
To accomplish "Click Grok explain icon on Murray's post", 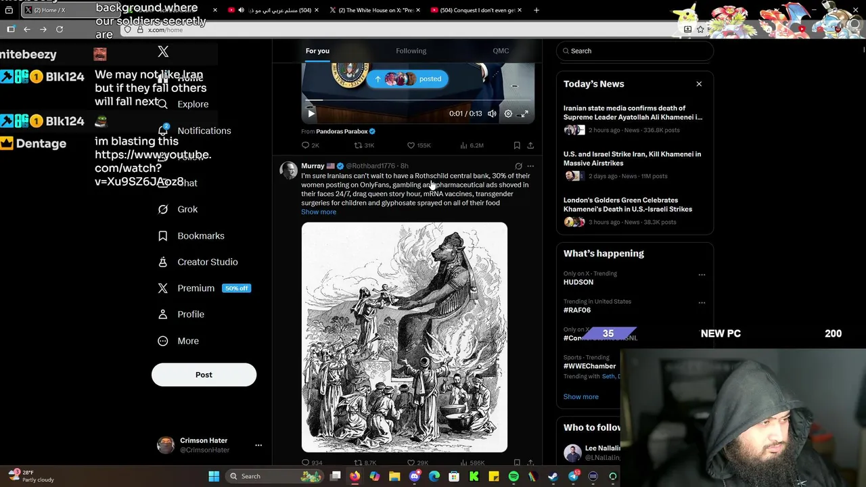I will point(518,166).
